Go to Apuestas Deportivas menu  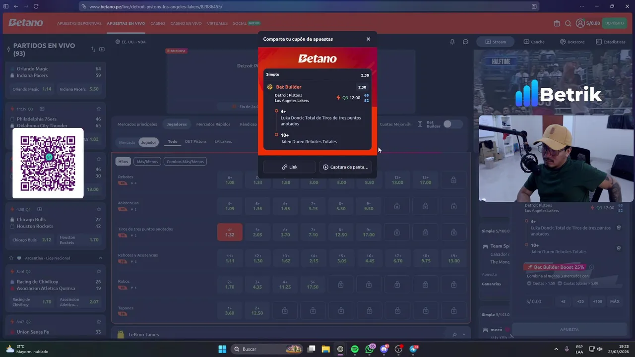(x=79, y=23)
